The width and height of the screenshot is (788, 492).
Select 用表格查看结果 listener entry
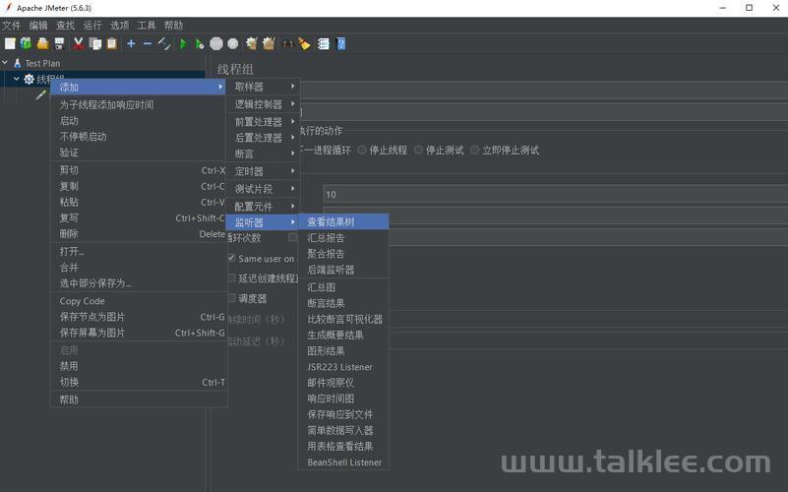tap(343, 447)
